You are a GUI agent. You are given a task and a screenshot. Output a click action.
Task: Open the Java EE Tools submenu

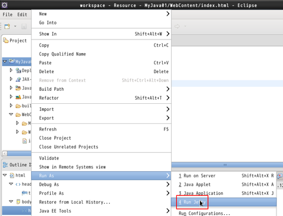point(101,211)
